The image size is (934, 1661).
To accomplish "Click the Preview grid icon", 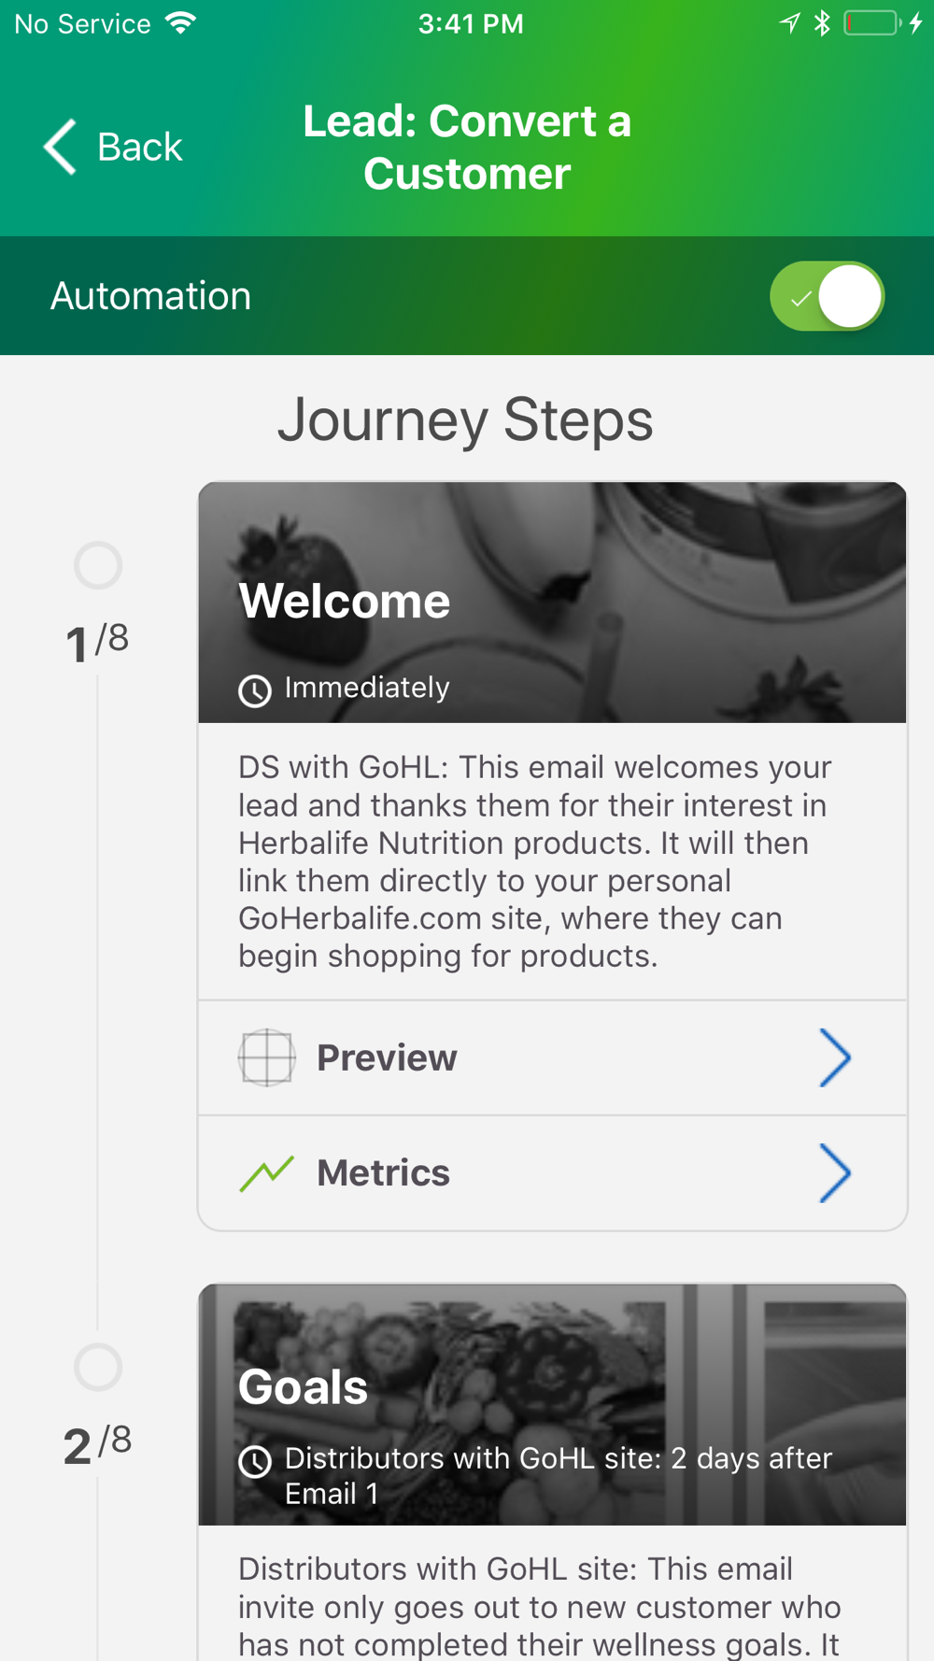I will click(266, 1058).
